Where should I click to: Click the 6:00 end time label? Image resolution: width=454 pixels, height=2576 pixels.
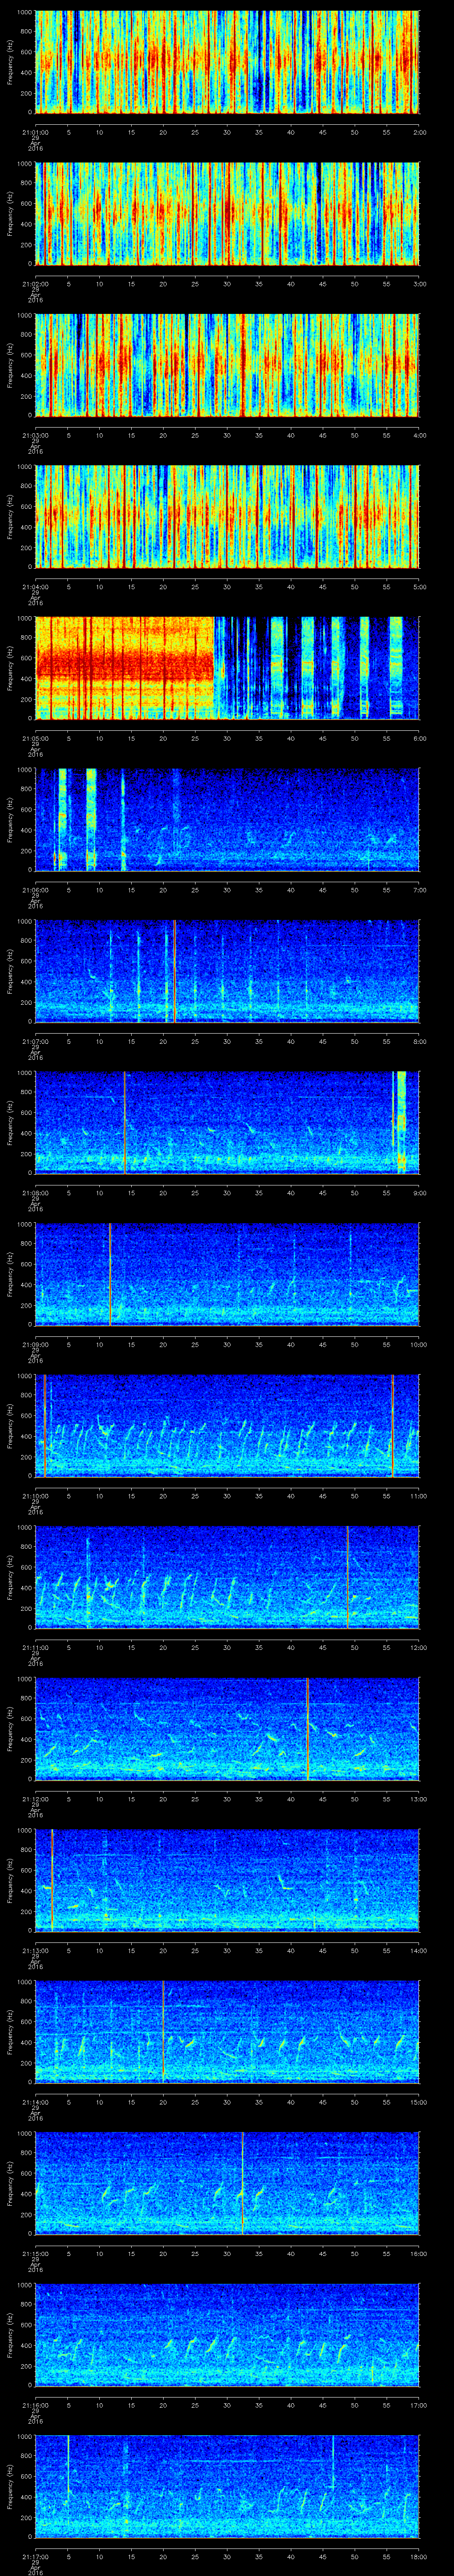point(419,738)
